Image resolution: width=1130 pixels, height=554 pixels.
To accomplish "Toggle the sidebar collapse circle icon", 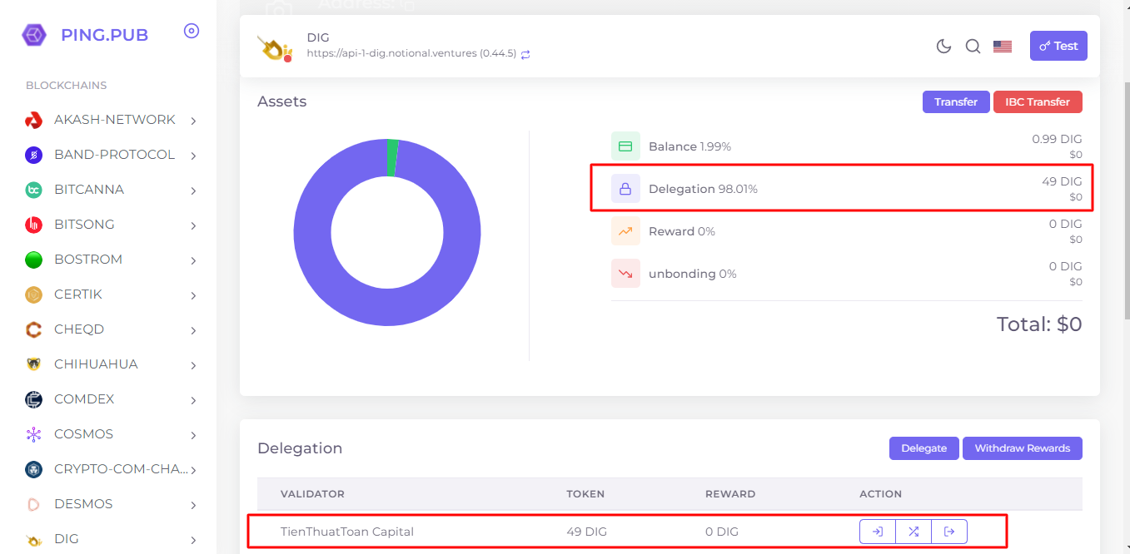I will pyautogui.click(x=192, y=32).
